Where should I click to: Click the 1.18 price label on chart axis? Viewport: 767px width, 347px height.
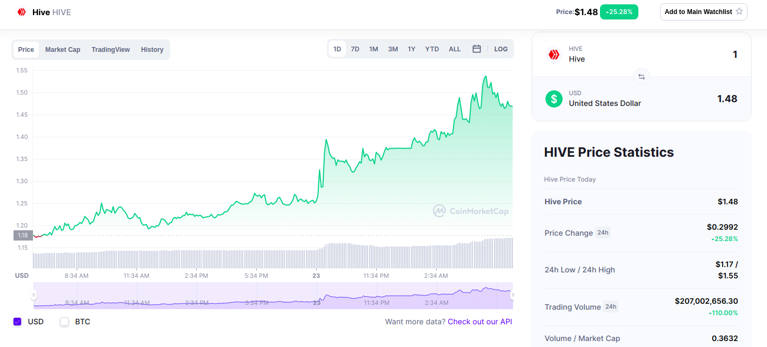(x=23, y=235)
